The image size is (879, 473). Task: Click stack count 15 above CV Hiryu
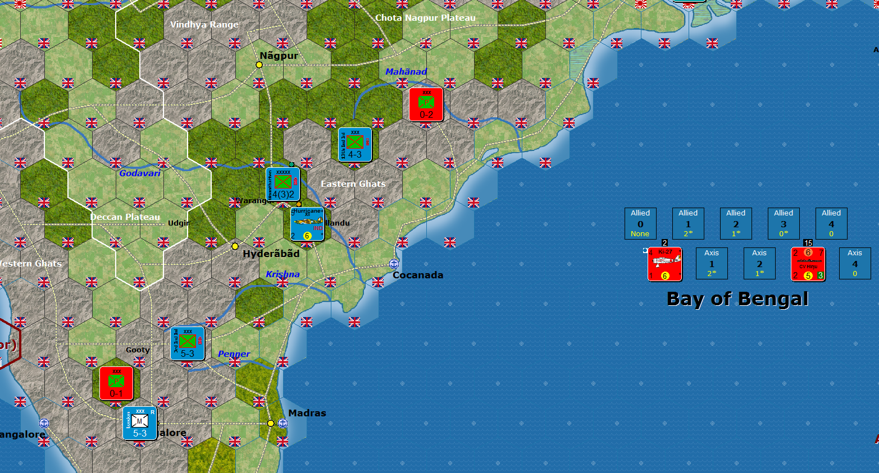(808, 243)
